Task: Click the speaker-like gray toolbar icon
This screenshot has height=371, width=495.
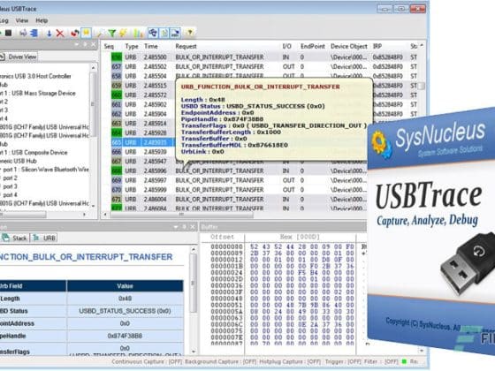Action: 23,33
